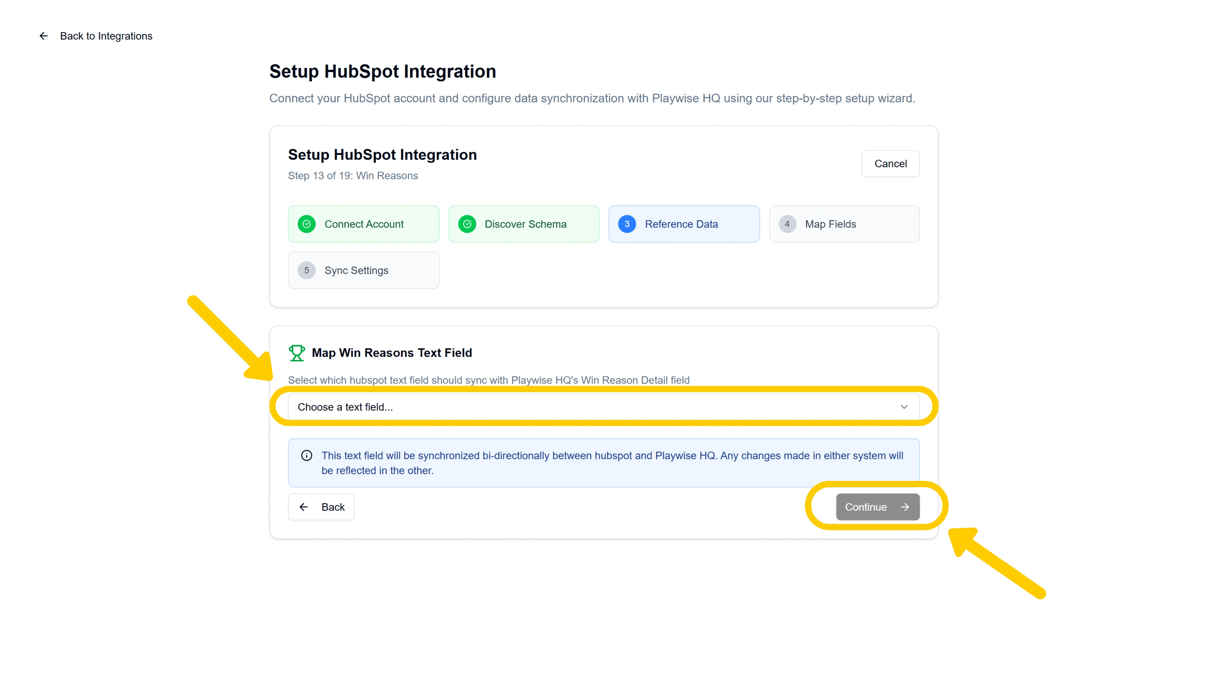The height and width of the screenshot is (679, 1208).
Task: Click the gray step badge numbered 5
Action: click(307, 270)
